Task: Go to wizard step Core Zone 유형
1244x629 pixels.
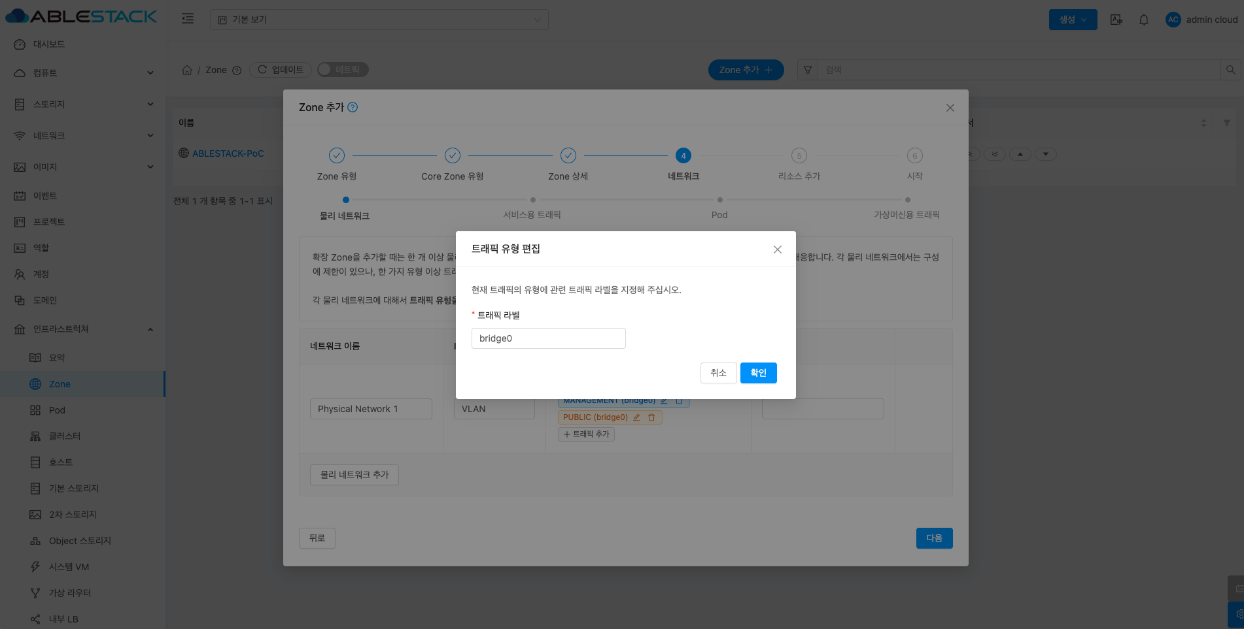Action: (x=453, y=165)
